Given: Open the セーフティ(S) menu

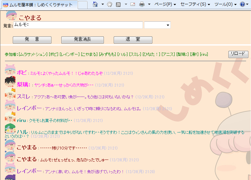Looking at the screenshot, I should tap(195, 5).
